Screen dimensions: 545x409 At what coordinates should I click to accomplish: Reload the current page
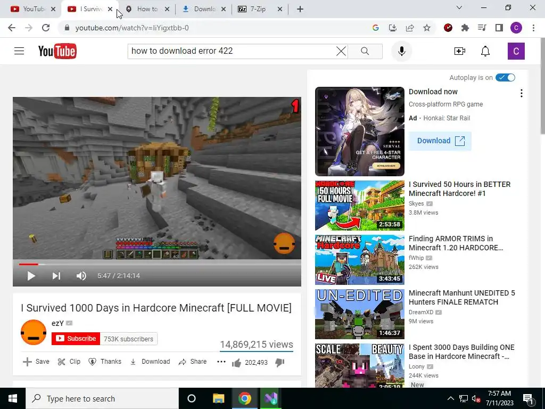coord(46,28)
